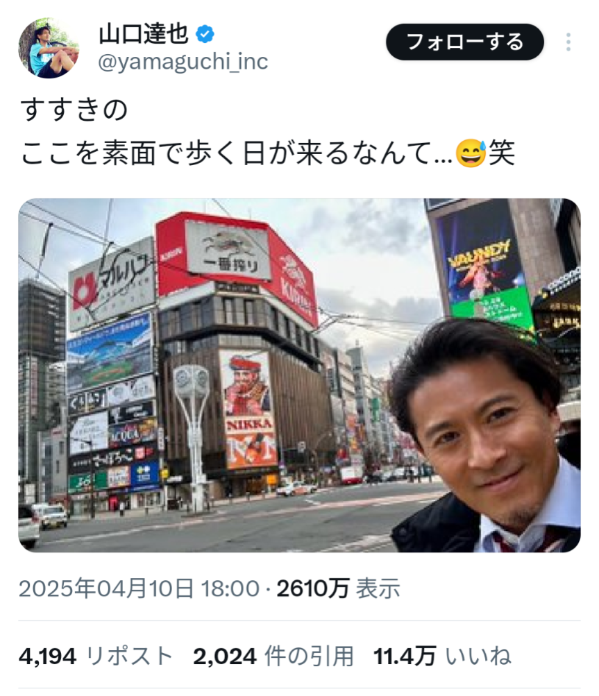This screenshot has width=599, height=696.
Task: Click the すすきの tweet text line
Action: click(x=74, y=110)
